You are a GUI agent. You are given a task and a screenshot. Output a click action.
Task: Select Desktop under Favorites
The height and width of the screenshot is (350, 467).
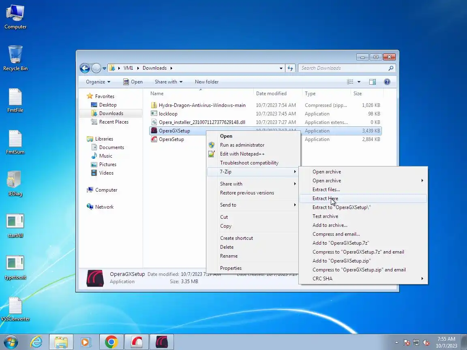pyautogui.click(x=104, y=105)
